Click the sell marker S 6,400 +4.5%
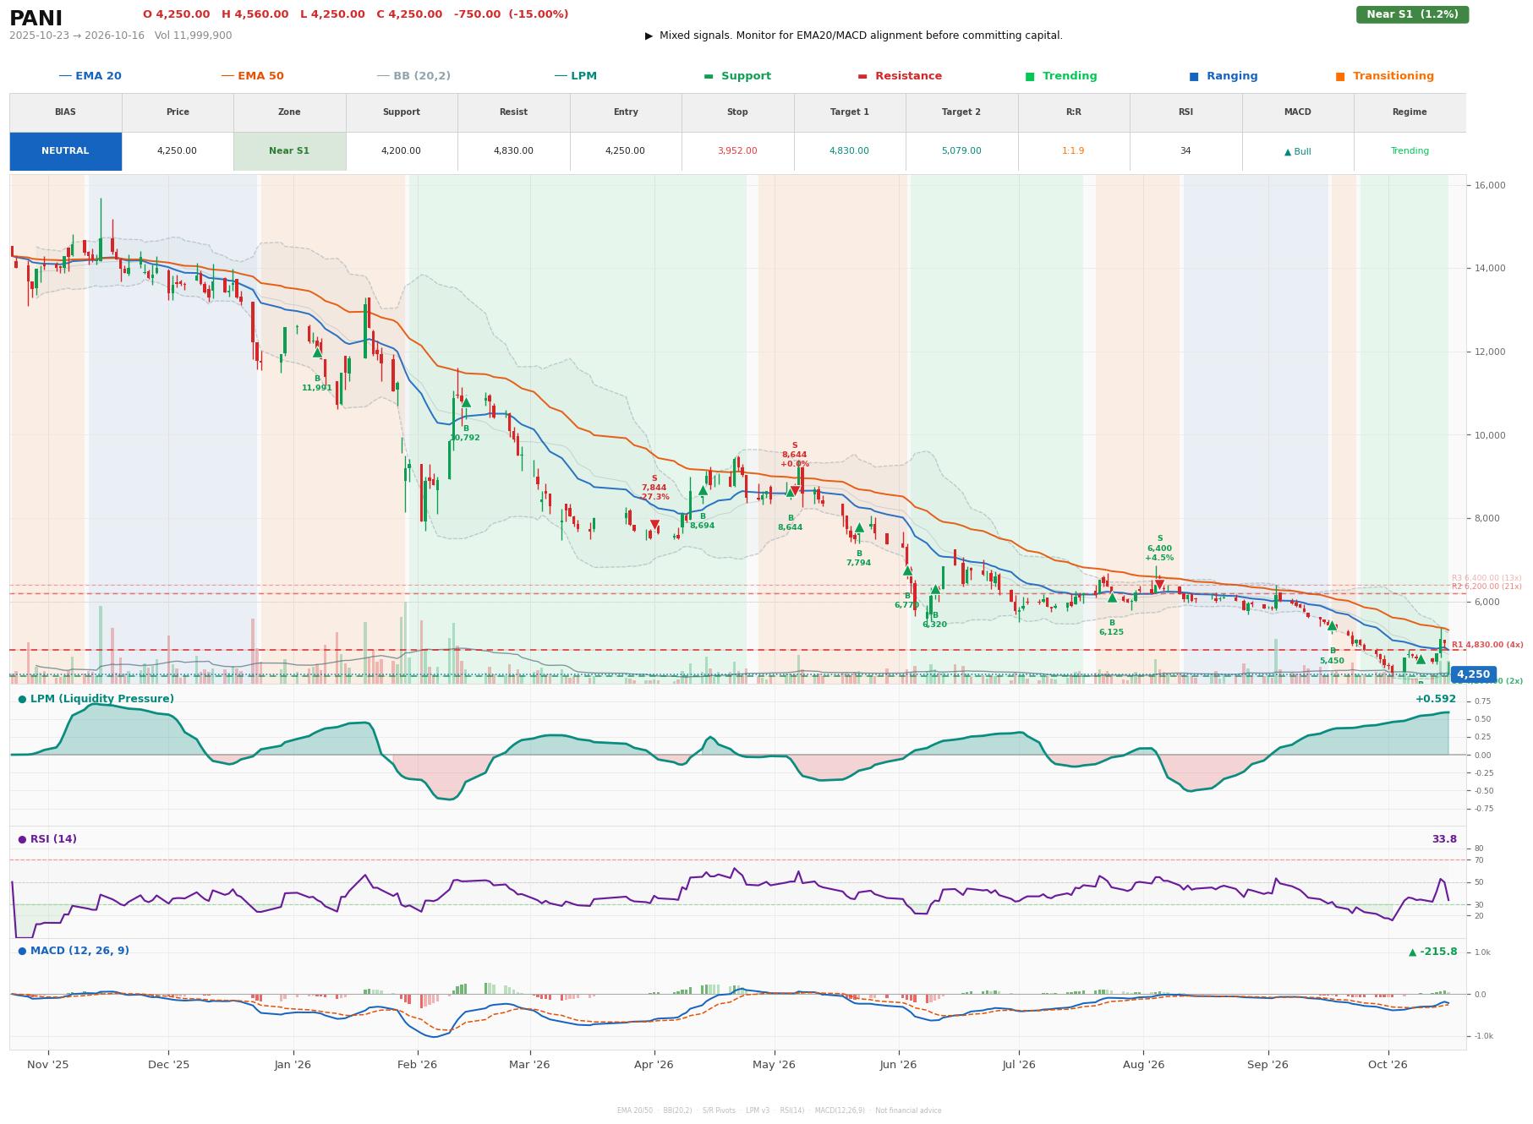This screenshot has width=1533, height=1124. point(1159,585)
